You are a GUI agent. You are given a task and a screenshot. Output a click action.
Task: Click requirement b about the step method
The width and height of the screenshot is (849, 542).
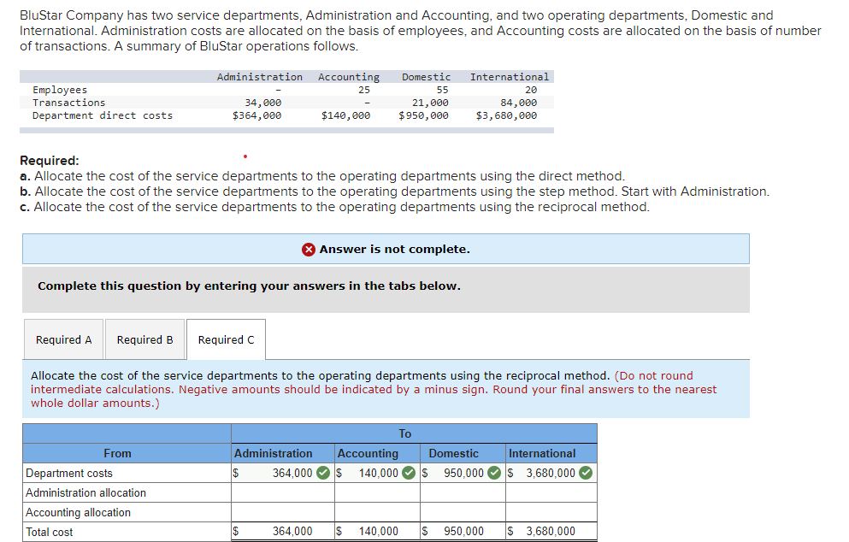[394, 191]
